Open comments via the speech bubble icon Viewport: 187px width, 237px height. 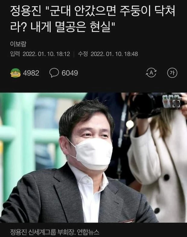[x=54, y=73]
